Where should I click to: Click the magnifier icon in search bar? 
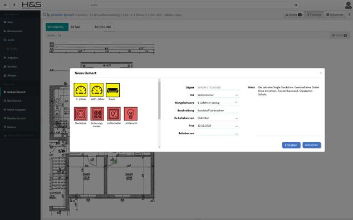tap(296, 5)
